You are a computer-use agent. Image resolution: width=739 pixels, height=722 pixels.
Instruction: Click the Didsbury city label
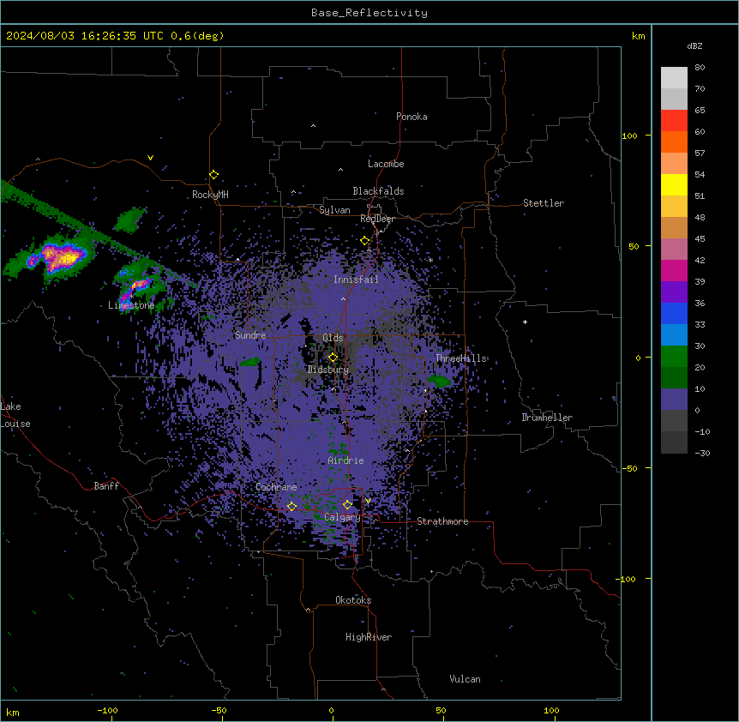pyautogui.click(x=328, y=370)
